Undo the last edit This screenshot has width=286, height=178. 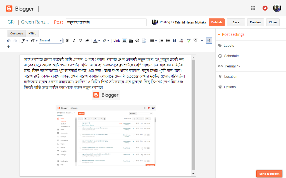coord(9,41)
